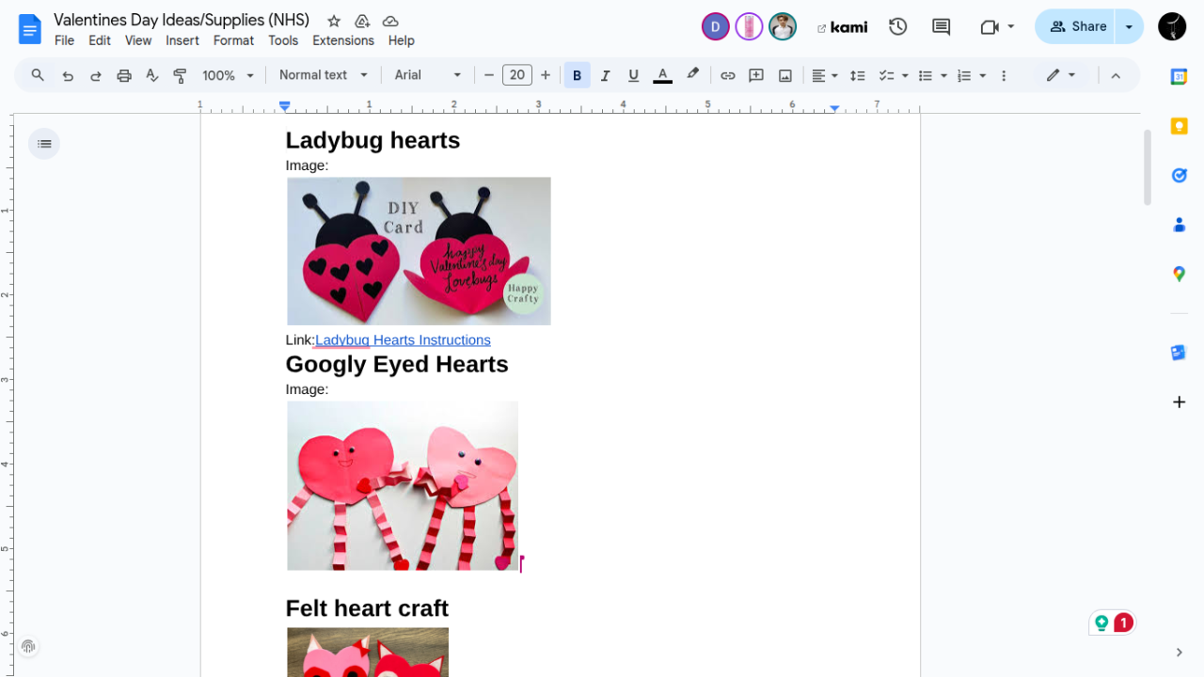Undo the last action
This screenshot has width=1204, height=677.
click(x=68, y=75)
